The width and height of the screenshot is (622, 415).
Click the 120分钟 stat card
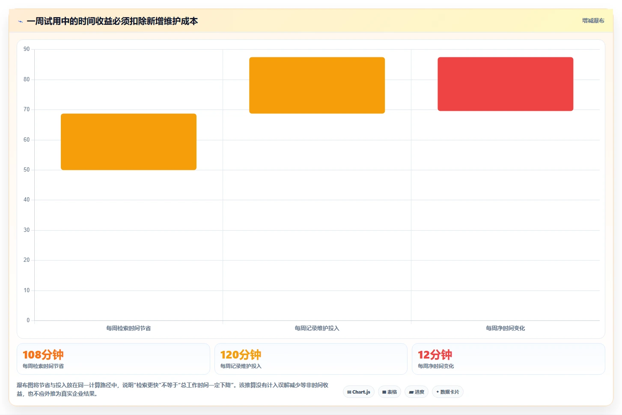point(311,359)
